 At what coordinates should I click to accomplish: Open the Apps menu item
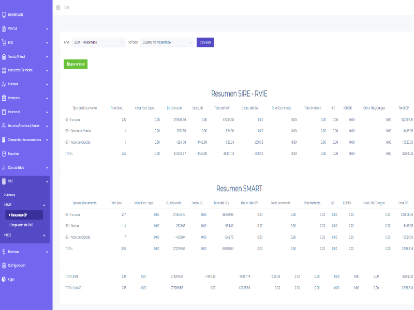click(11, 280)
